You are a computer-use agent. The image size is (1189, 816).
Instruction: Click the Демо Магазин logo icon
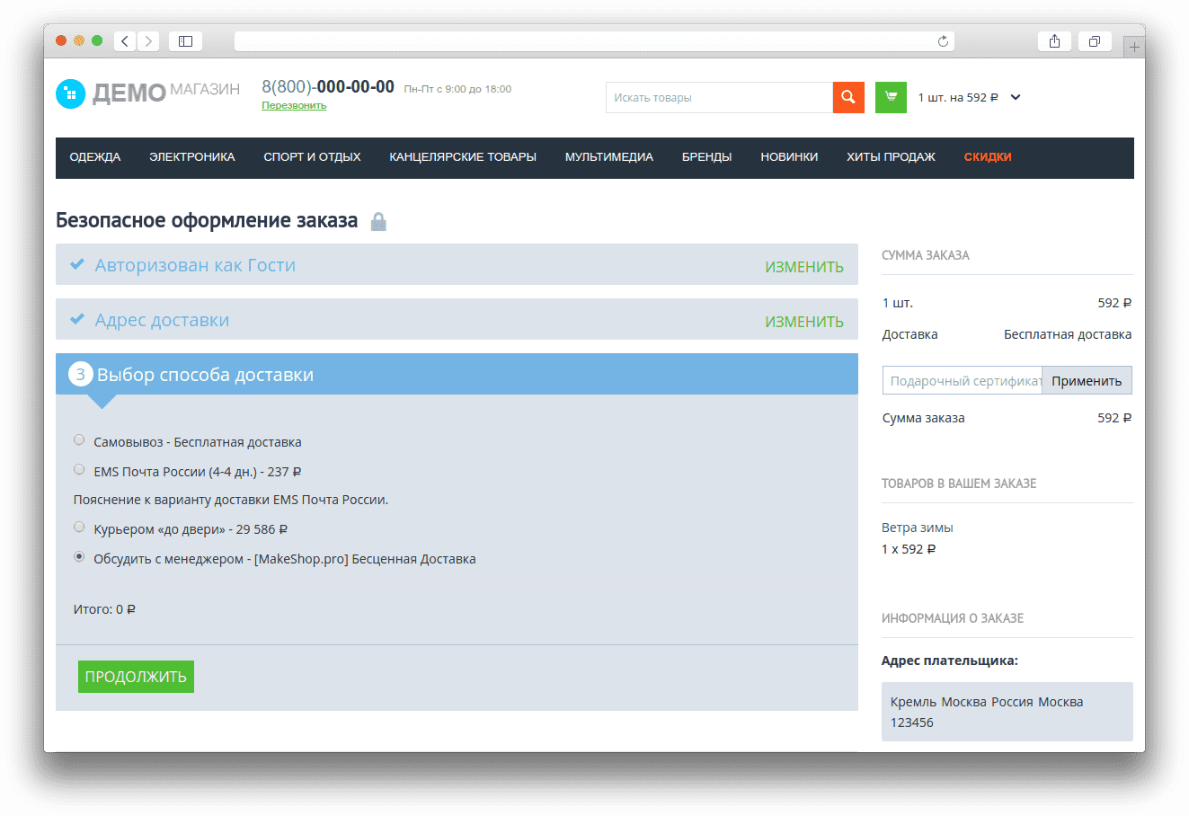70,93
